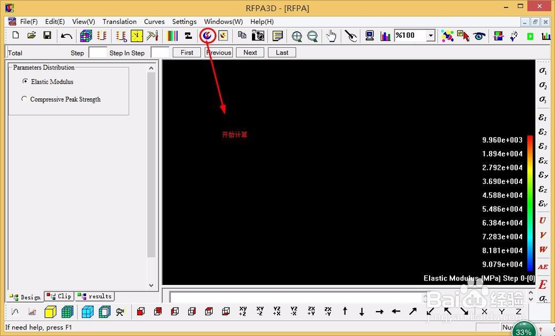This screenshot has height=336, width=555.
Task: Click the green play icon
Action: (x=530, y=36)
